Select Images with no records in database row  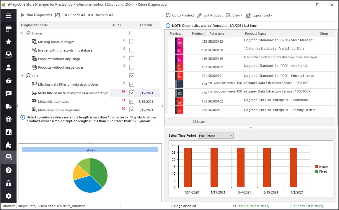click(89, 50)
